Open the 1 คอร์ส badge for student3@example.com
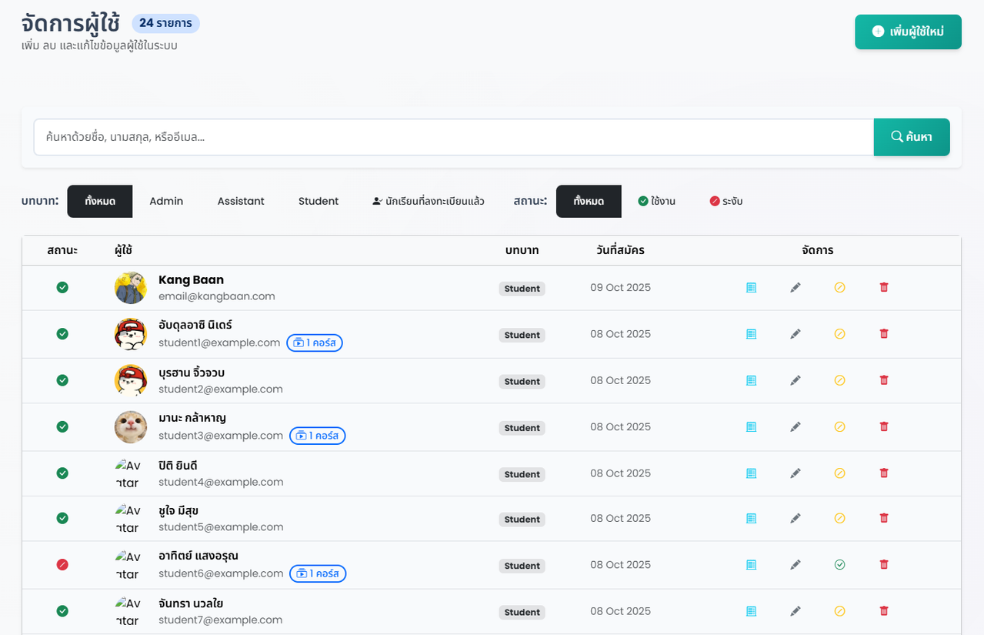Screen dimensions: 984x635 pos(318,436)
